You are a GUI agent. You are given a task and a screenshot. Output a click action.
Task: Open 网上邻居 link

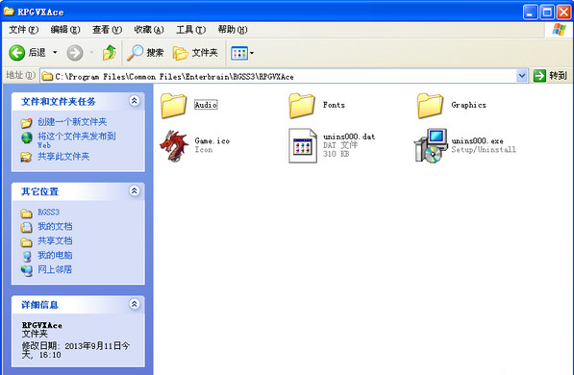tap(55, 269)
